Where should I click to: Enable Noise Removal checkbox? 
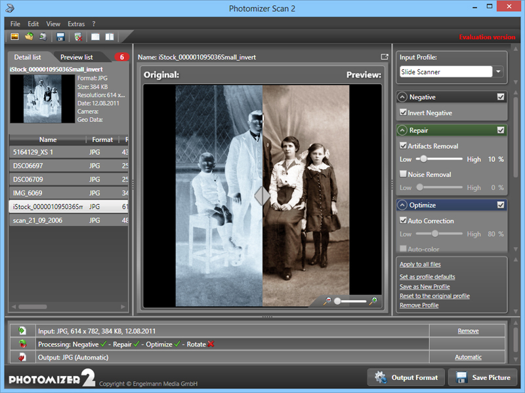pyautogui.click(x=404, y=175)
